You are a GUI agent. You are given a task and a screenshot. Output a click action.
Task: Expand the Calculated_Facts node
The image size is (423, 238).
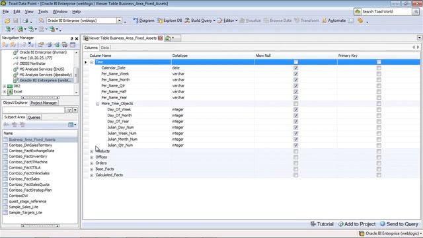click(x=92, y=175)
